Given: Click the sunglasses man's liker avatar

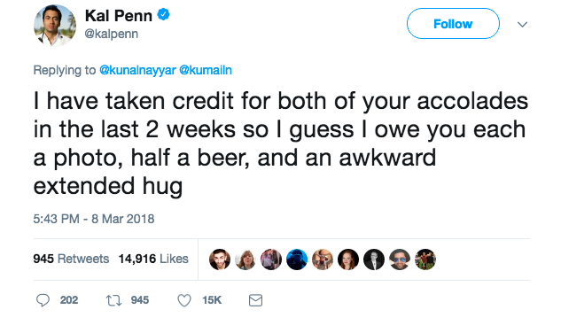Looking at the screenshot, I should [x=400, y=259].
